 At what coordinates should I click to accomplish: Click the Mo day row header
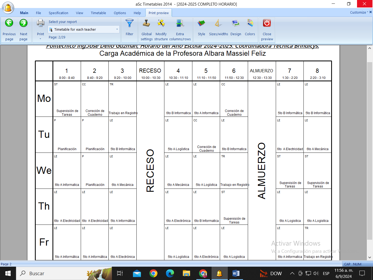click(x=44, y=98)
